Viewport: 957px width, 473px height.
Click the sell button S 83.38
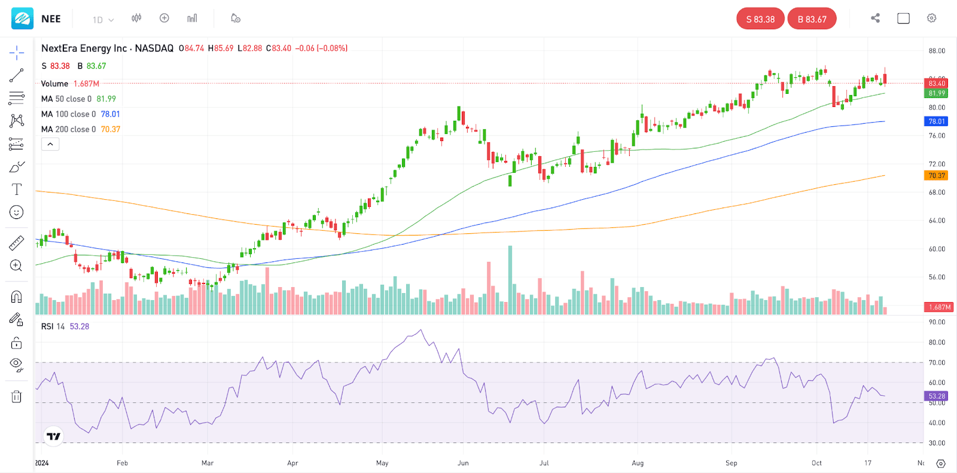click(x=760, y=19)
